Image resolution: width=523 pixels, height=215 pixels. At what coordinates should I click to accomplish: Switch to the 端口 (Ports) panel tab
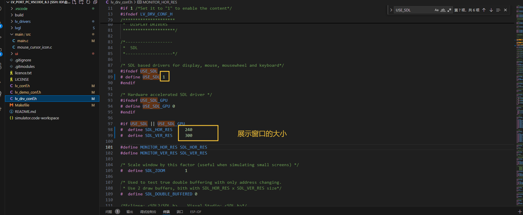(180, 212)
